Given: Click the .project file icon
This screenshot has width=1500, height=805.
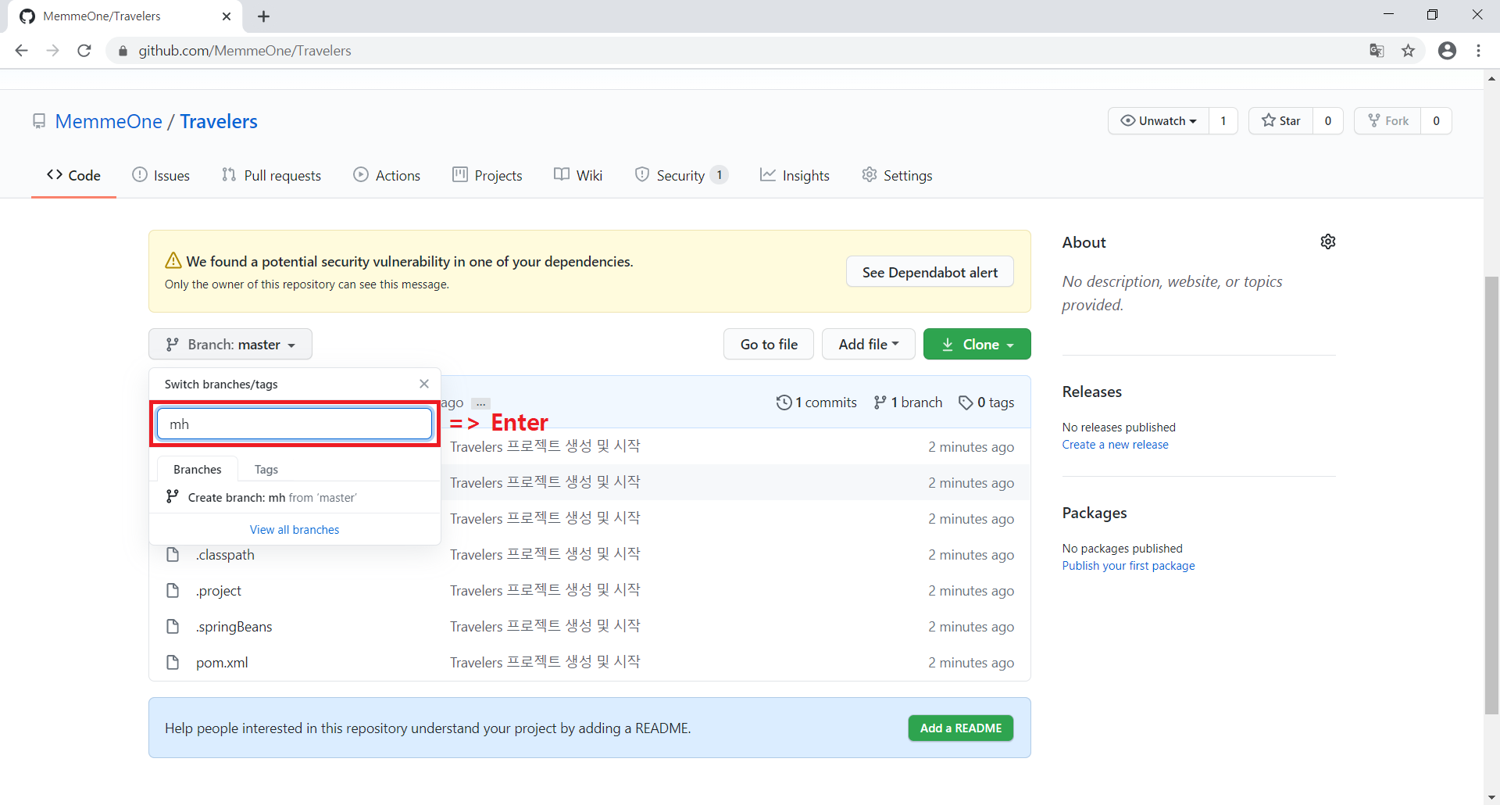Looking at the screenshot, I should [173, 591].
